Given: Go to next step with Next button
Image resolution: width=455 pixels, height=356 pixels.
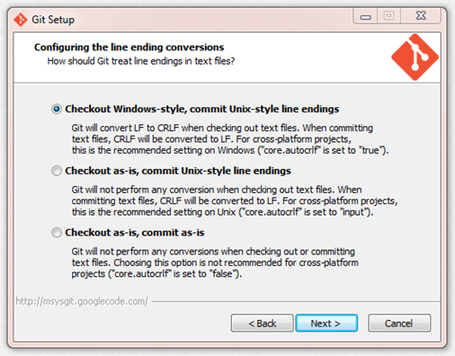Looking at the screenshot, I should tap(326, 323).
